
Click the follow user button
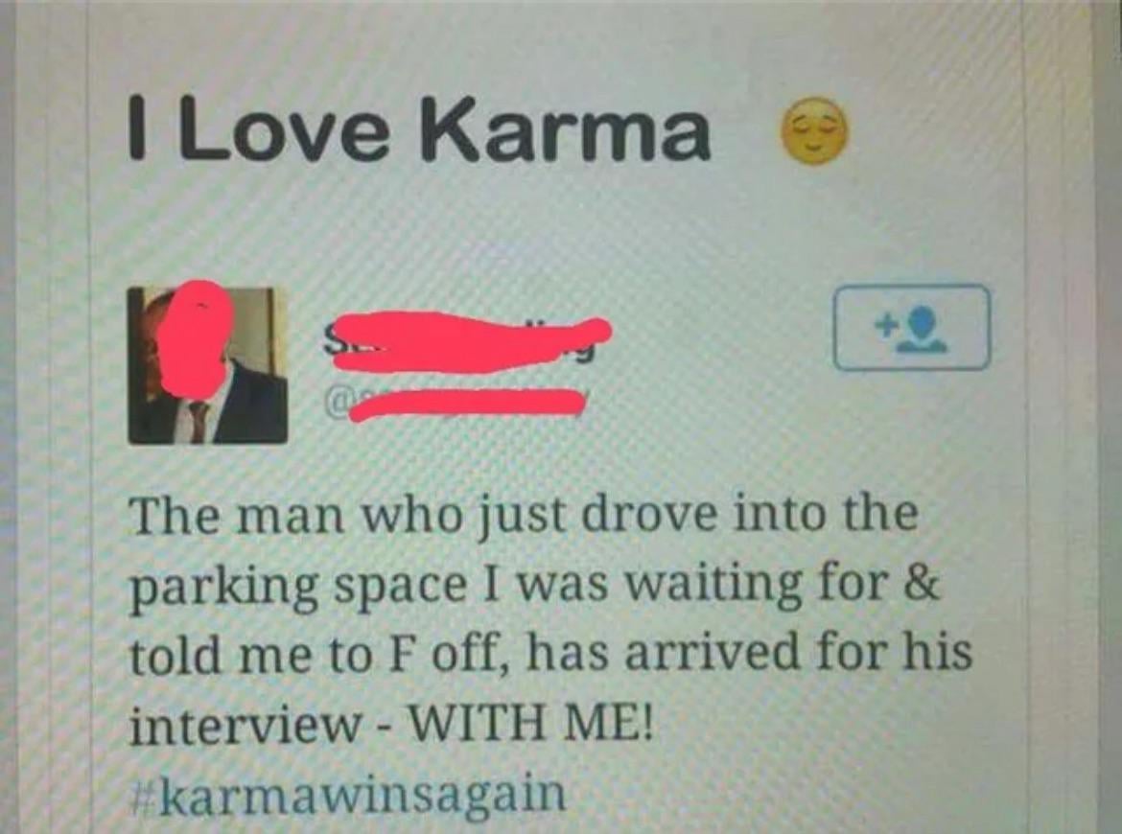[x=912, y=328]
